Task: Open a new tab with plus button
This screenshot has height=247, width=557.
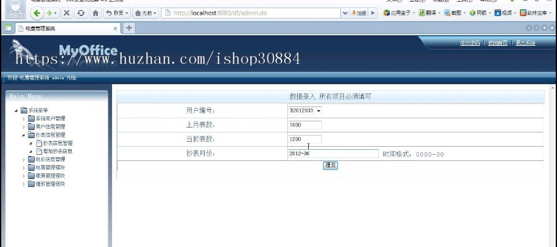Action: tap(129, 28)
